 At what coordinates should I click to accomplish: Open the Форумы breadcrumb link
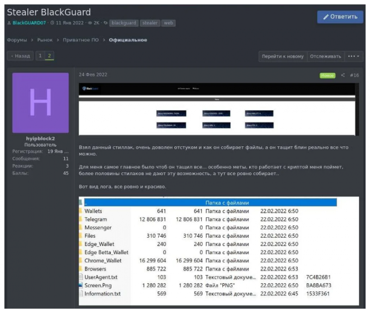[17, 40]
